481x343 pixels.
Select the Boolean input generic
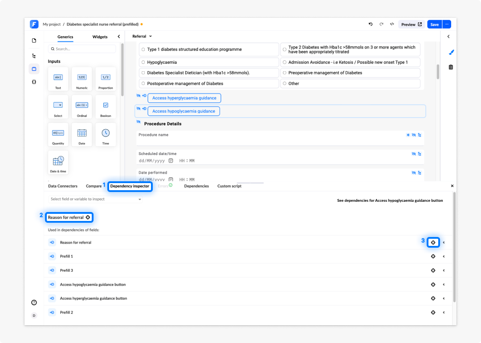point(106,107)
